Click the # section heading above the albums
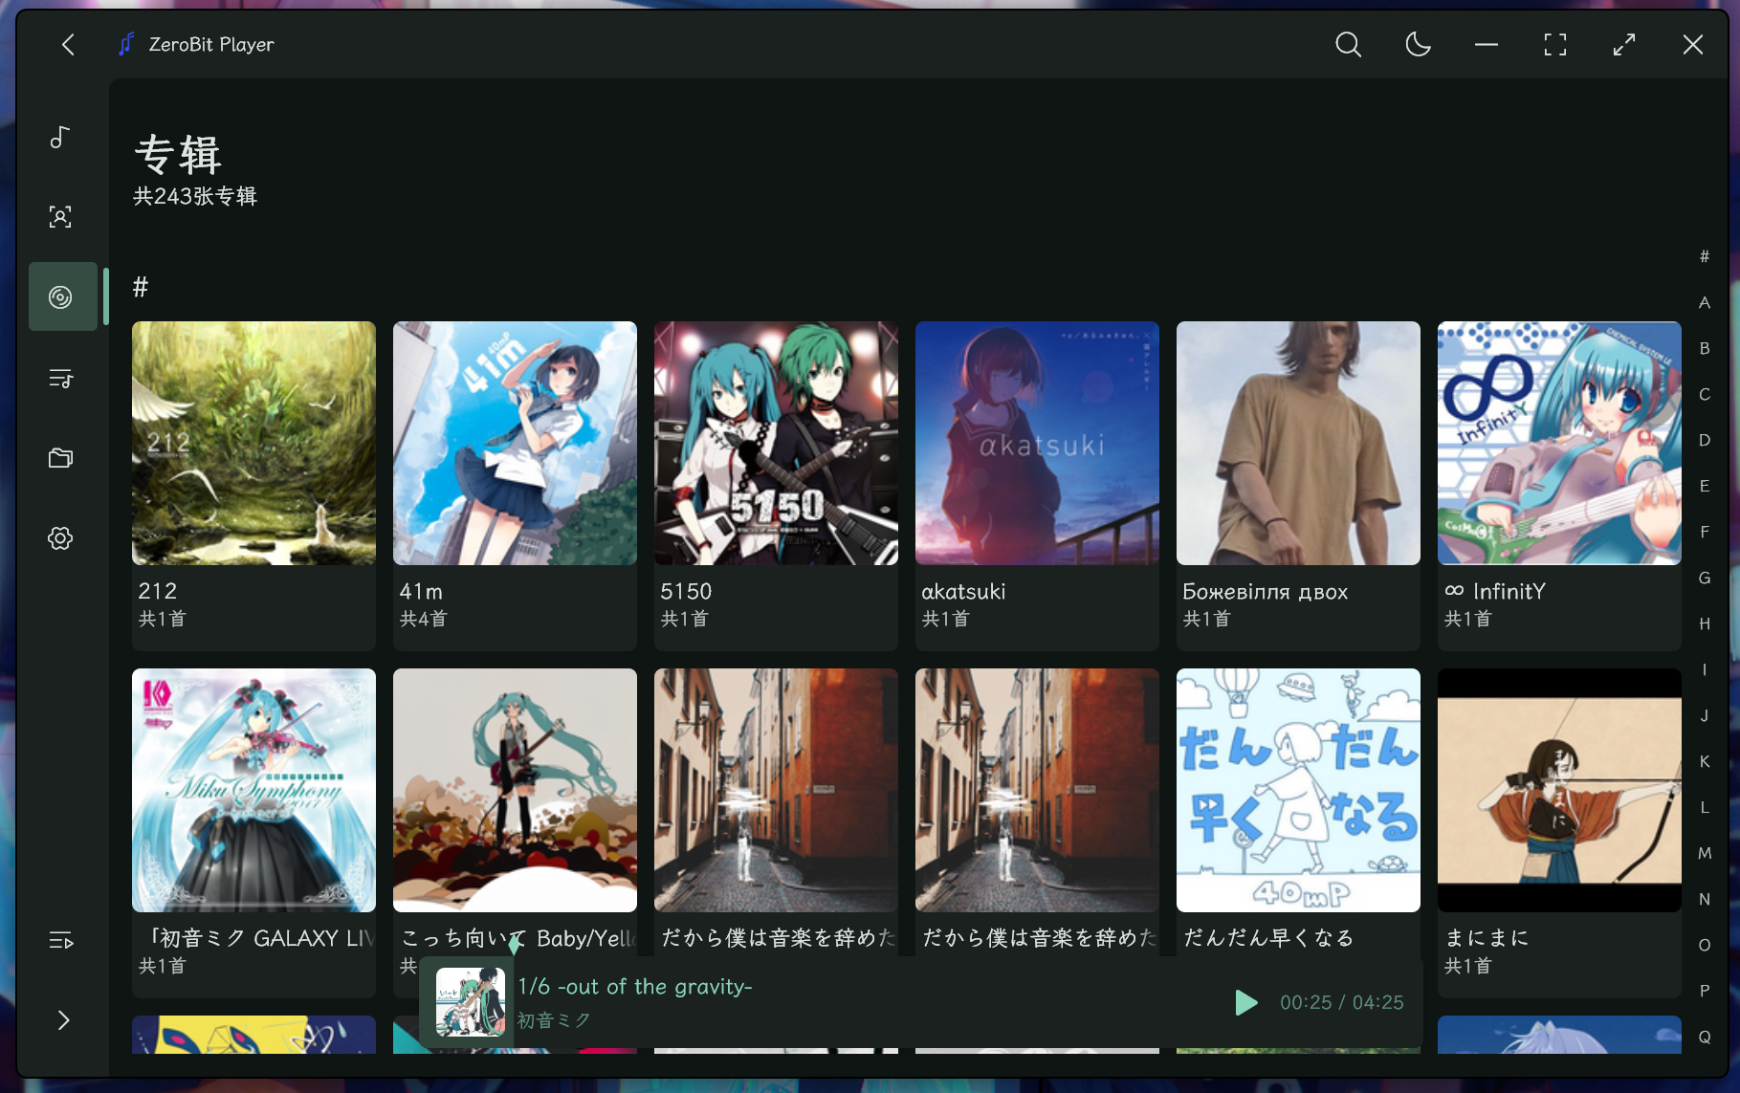The image size is (1740, 1093). click(141, 287)
